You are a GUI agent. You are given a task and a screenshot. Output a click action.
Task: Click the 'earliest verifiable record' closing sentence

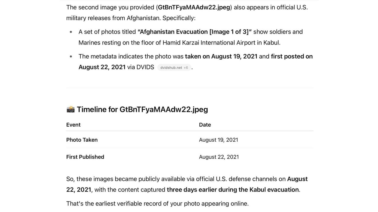click(x=157, y=203)
